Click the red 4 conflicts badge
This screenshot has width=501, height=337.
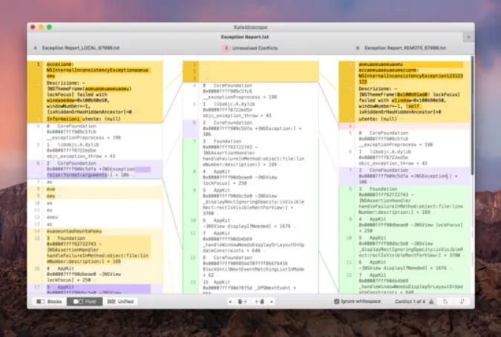[226, 48]
